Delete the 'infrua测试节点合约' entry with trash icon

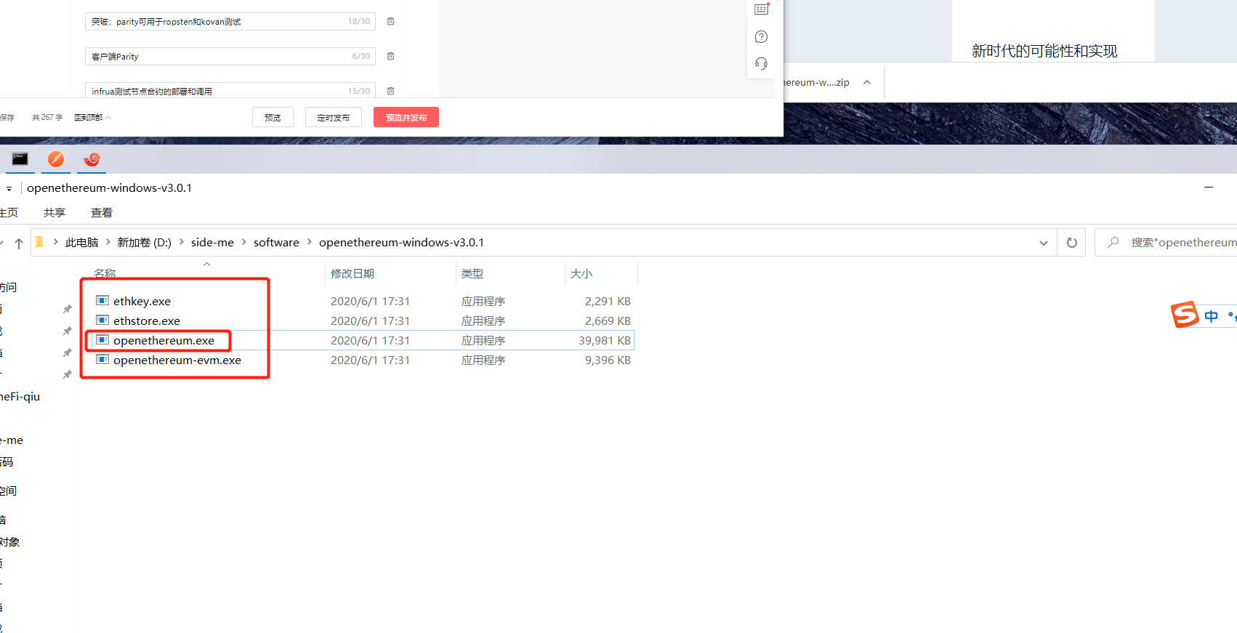(390, 91)
